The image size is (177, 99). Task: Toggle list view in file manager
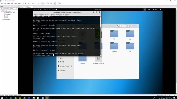(122, 26)
